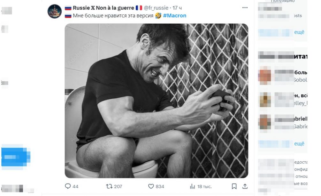The height and width of the screenshot is (196, 321).
Task: Click the upper "ещё" link in the sidebar
Action: [299, 32]
